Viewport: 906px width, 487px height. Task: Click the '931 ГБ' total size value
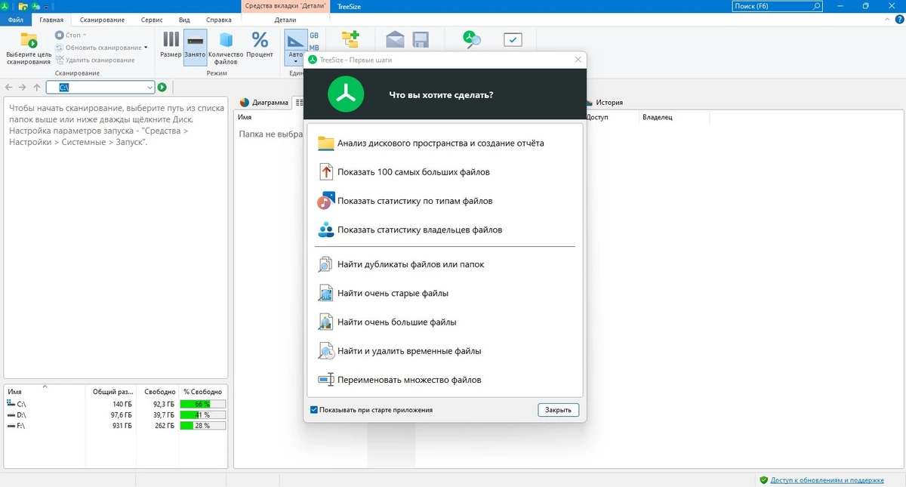[122, 426]
